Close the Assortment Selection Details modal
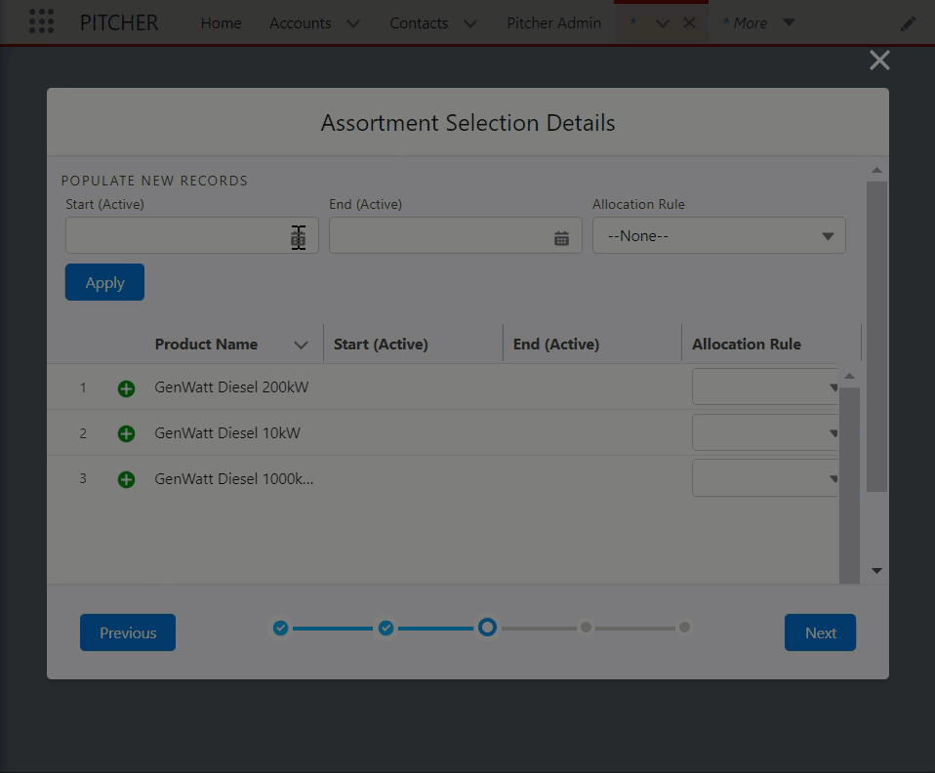 point(879,61)
